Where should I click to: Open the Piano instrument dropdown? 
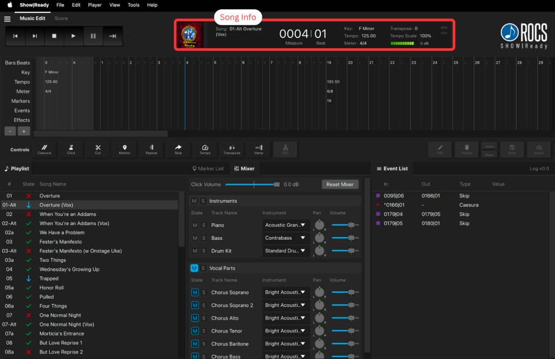286,225
